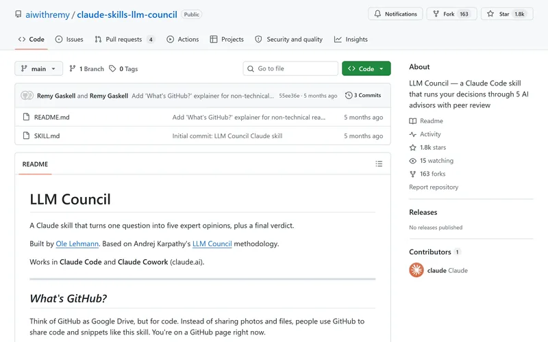The height and width of the screenshot is (342, 548).
Task: Open the 1 Branch link
Action: pyautogui.click(x=87, y=69)
